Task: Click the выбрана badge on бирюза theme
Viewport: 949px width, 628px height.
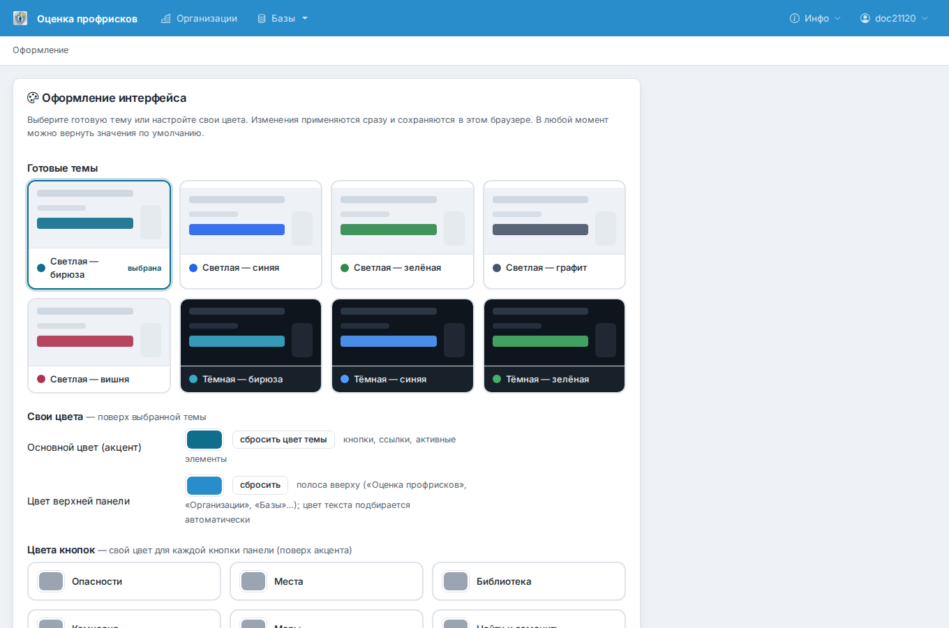Action: [144, 268]
